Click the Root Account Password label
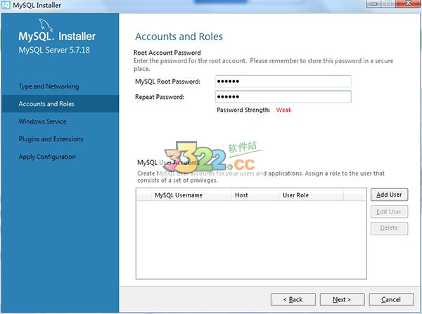 [167, 53]
